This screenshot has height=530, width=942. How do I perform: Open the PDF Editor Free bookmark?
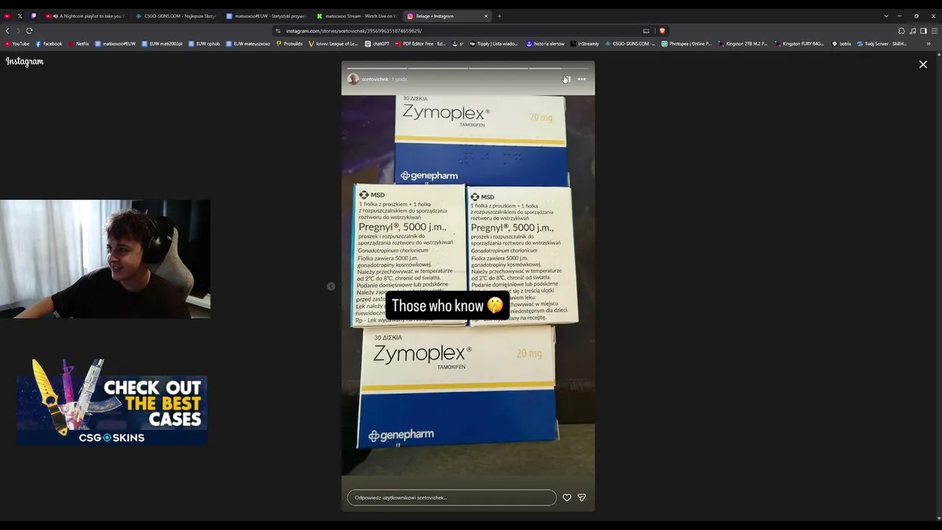coord(420,43)
